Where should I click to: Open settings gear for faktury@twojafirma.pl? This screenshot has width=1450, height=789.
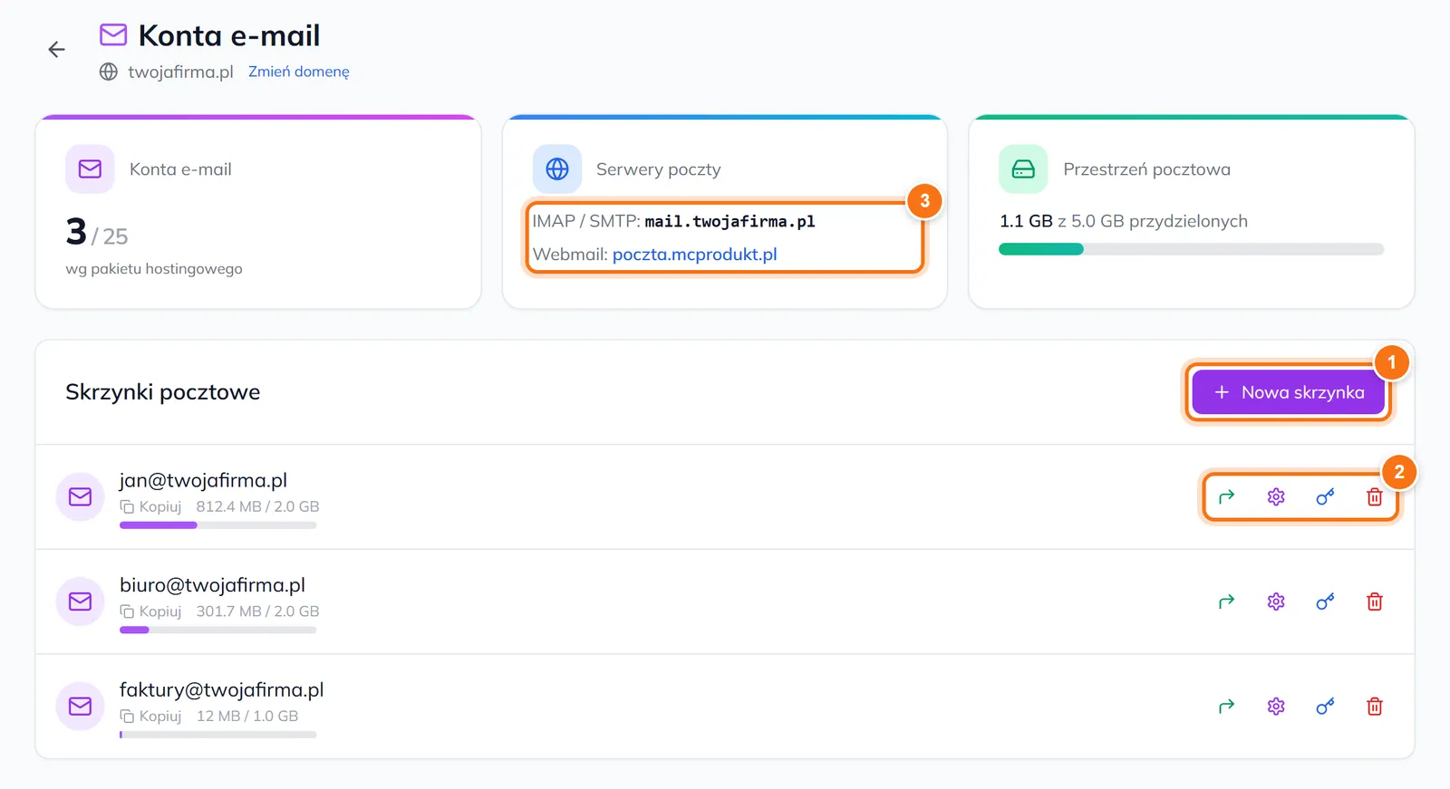point(1276,707)
